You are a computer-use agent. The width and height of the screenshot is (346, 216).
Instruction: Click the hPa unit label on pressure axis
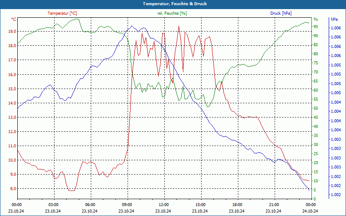click(x=334, y=19)
